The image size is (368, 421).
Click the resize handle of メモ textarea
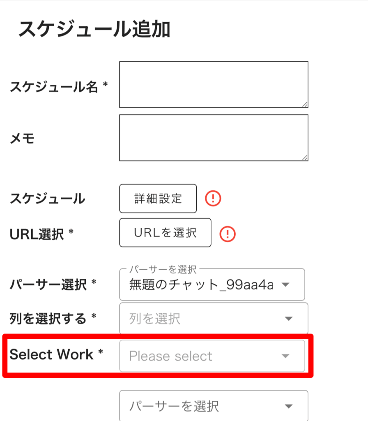pyautogui.click(x=304, y=157)
